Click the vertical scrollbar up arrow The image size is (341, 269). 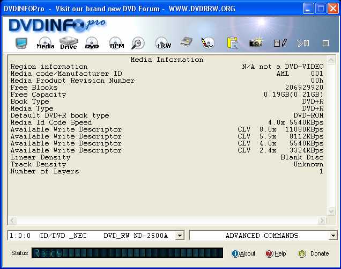pyautogui.click(x=331, y=60)
